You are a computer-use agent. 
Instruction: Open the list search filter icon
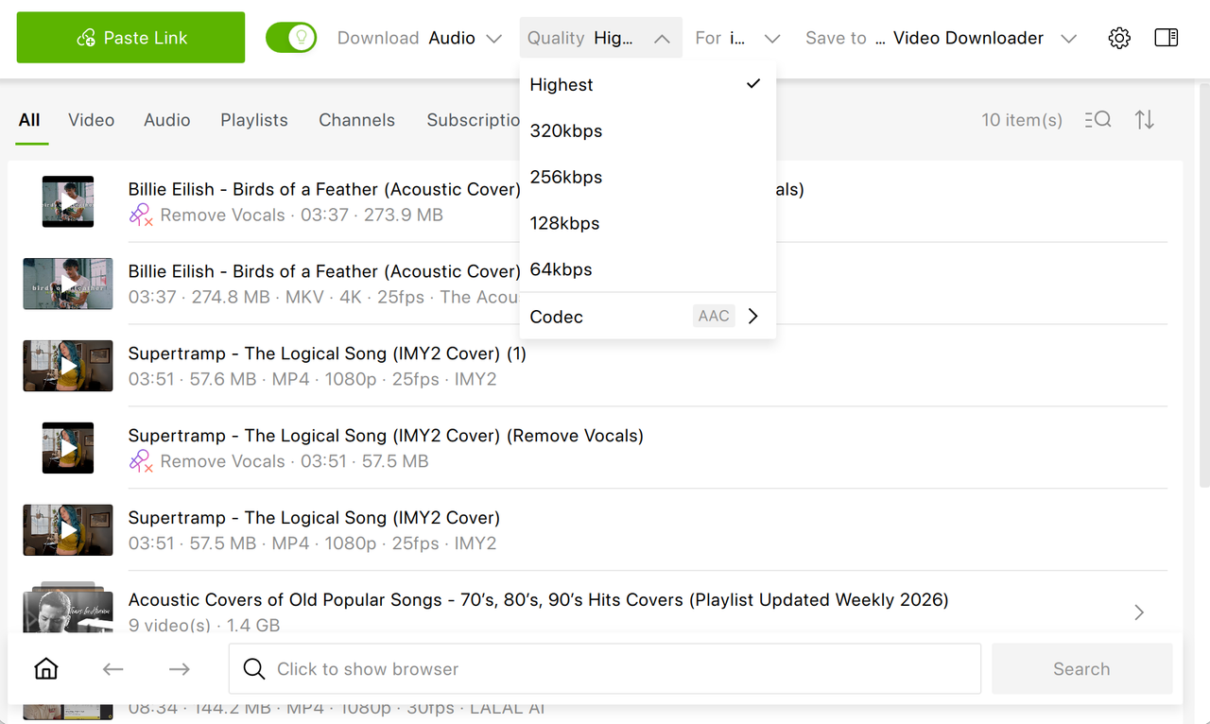click(1098, 120)
